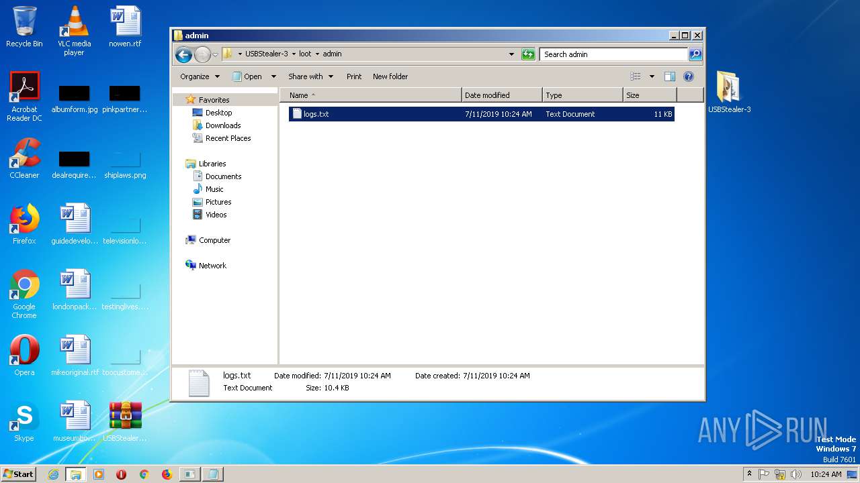Click Internet Explorer in the taskbar

[x=53, y=474]
